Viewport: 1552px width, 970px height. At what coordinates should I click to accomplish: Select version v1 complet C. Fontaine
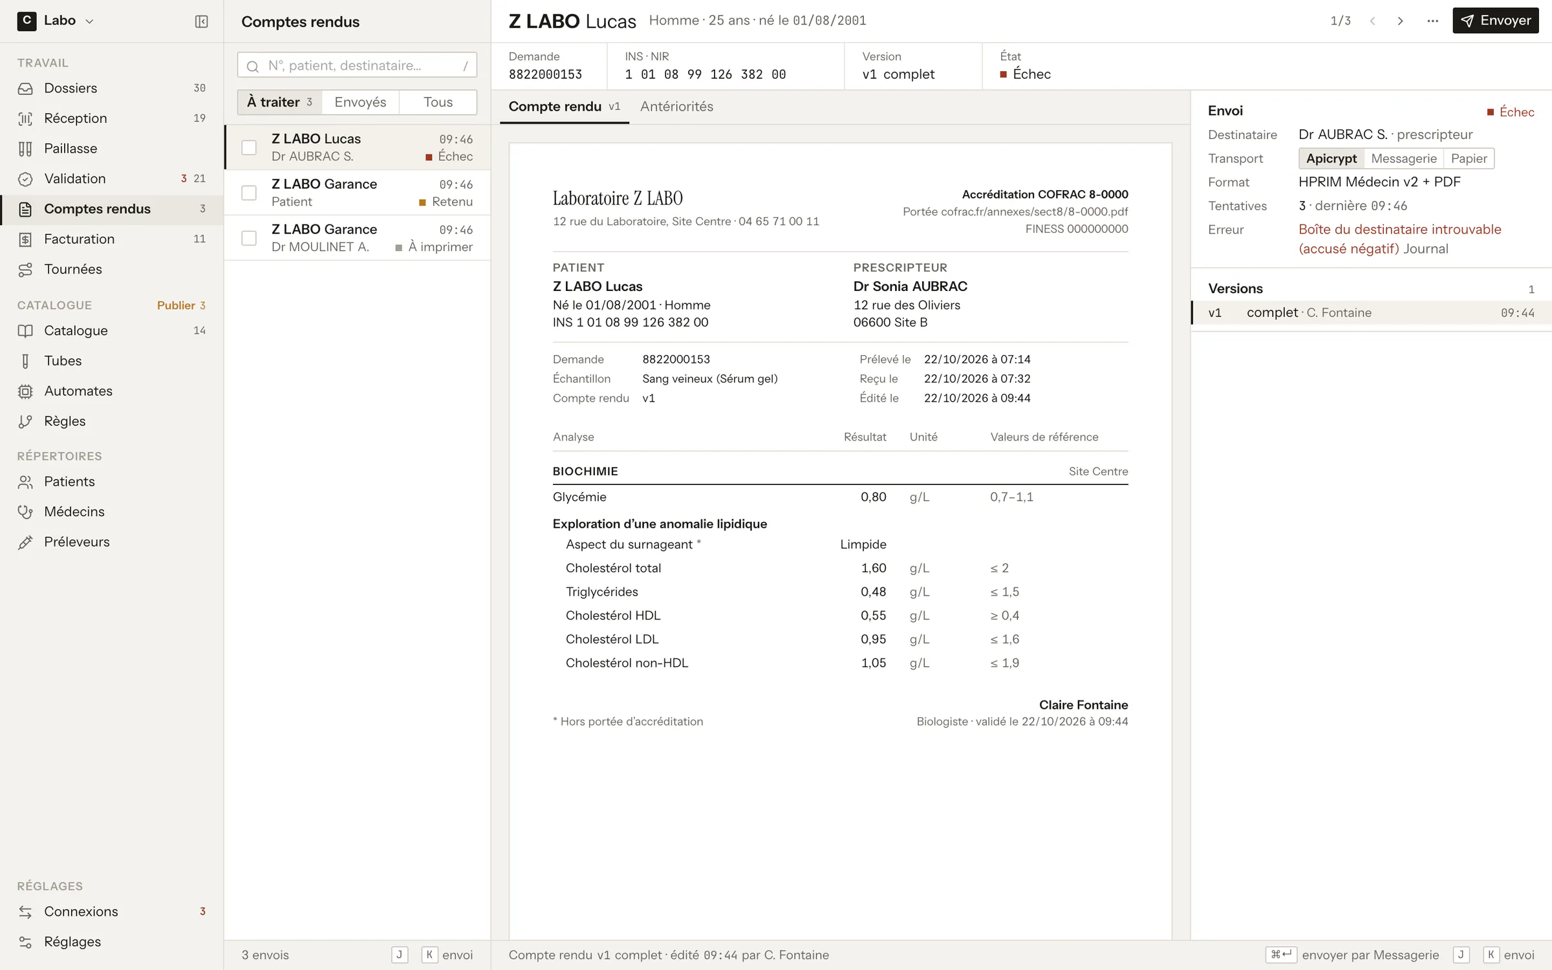(x=1371, y=313)
